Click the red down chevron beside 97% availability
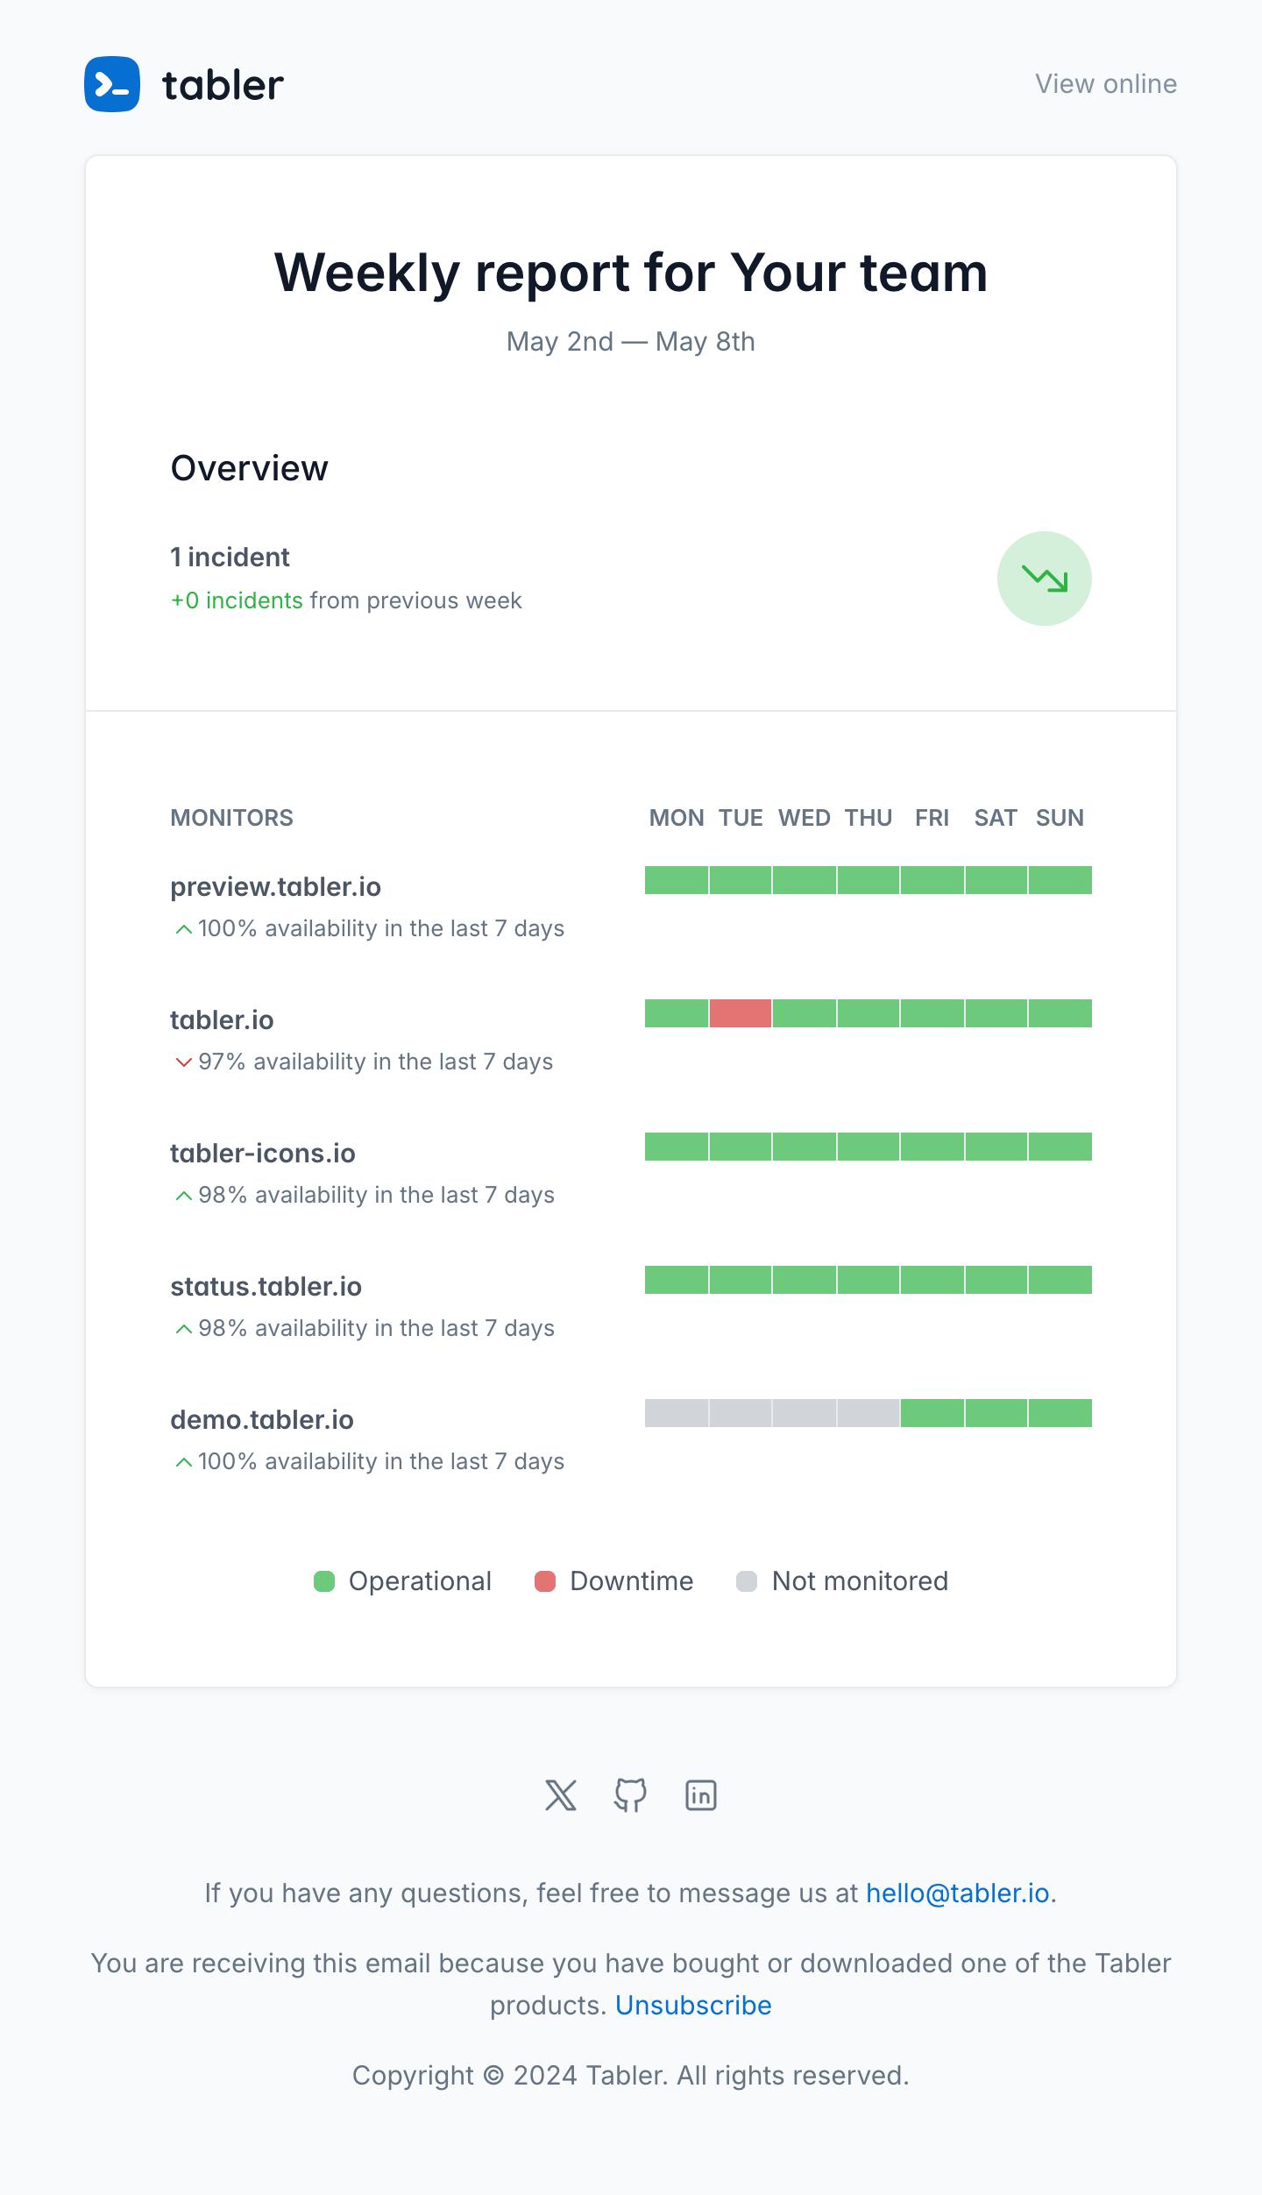Viewport: 1262px width, 2195px height. tap(183, 1062)
